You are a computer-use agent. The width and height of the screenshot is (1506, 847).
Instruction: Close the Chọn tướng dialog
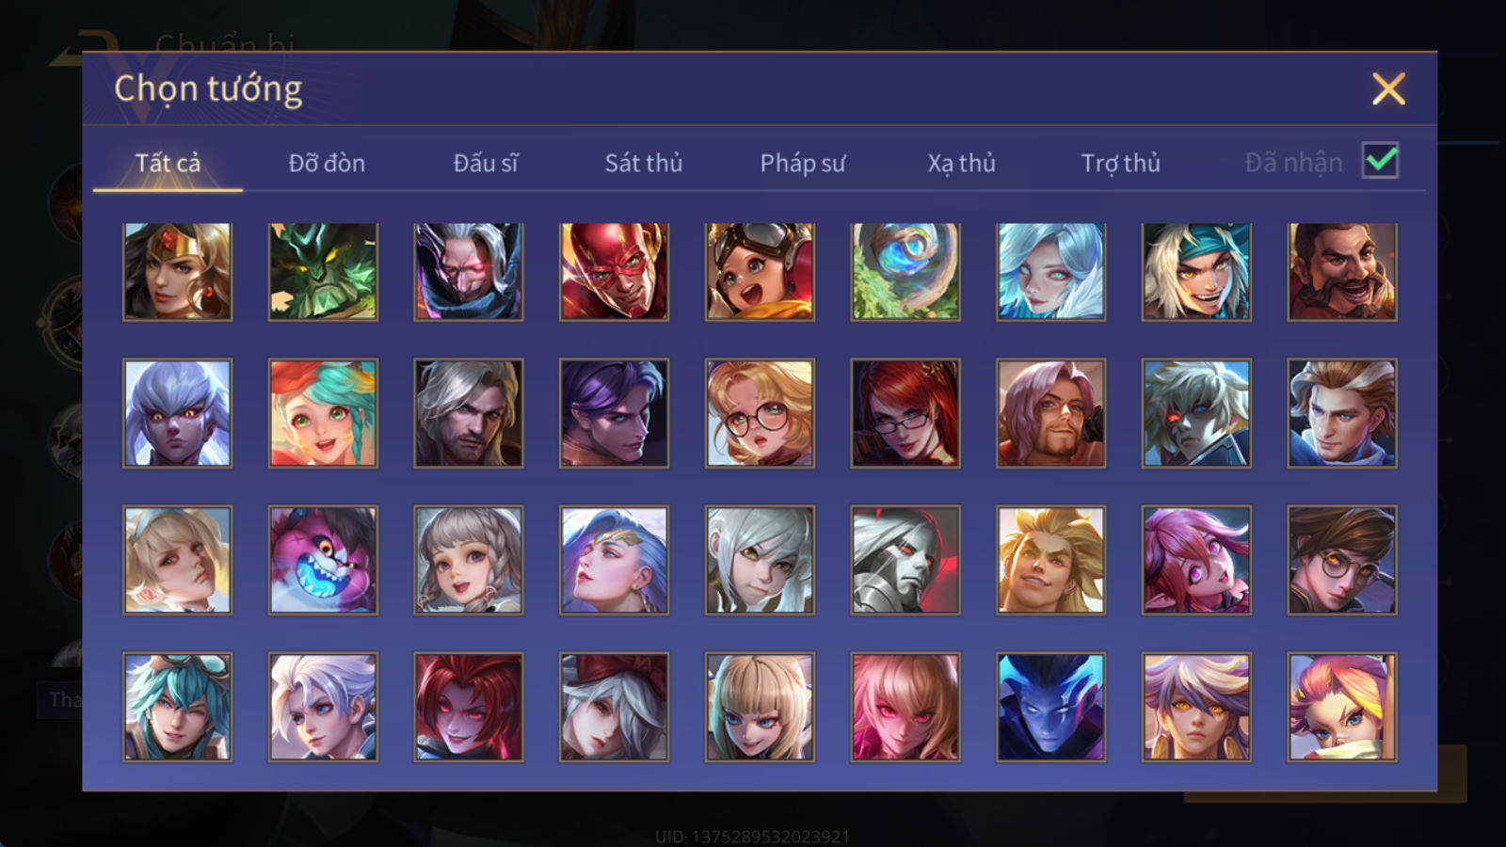point(1388,88)
